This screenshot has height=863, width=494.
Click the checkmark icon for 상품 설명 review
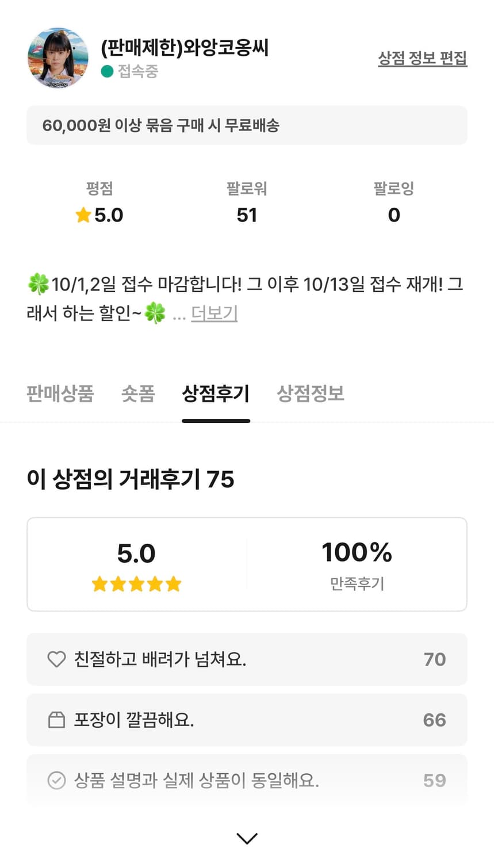56,781
